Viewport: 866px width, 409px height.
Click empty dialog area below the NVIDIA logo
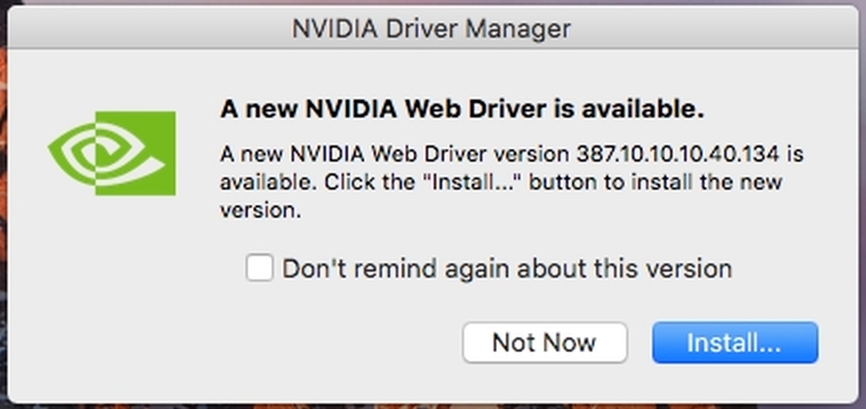[x=112, y=276]
